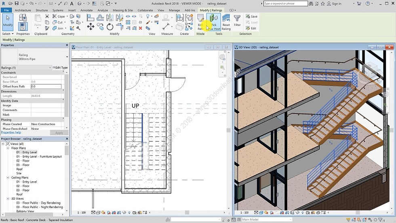Click the red Delete icon

point(141,28)
